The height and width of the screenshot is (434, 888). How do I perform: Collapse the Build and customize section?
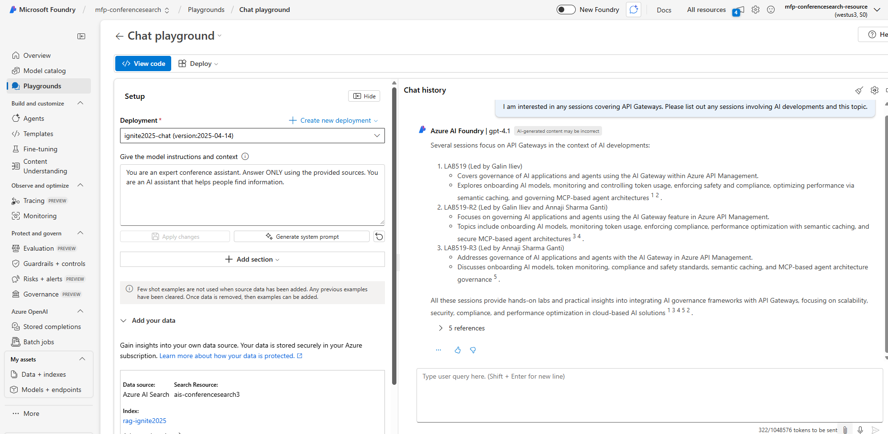pos(80,103)
